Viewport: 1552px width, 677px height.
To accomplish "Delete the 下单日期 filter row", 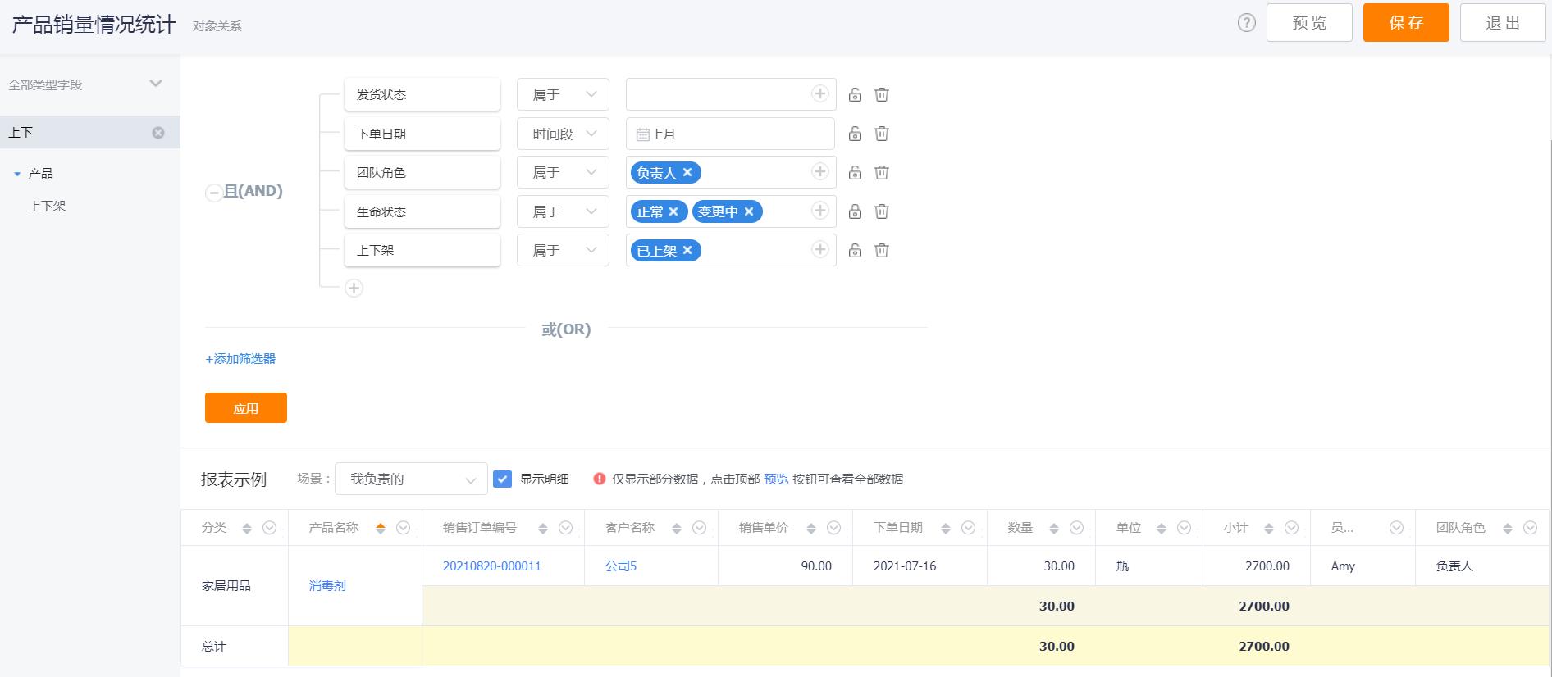I will 882,134.
